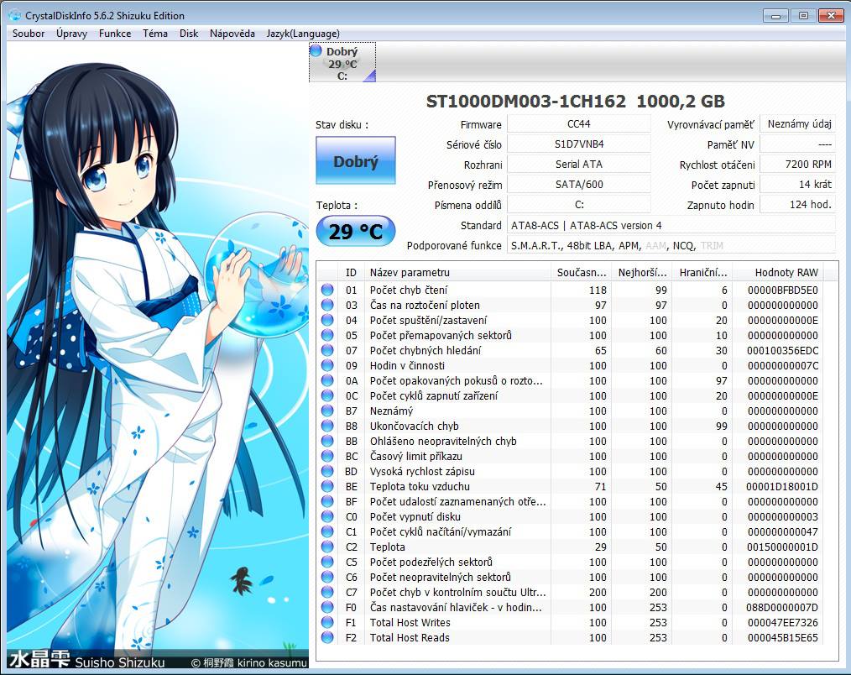Click status orb for Počet neopravitelných sektorů

[x=327, y=578]
